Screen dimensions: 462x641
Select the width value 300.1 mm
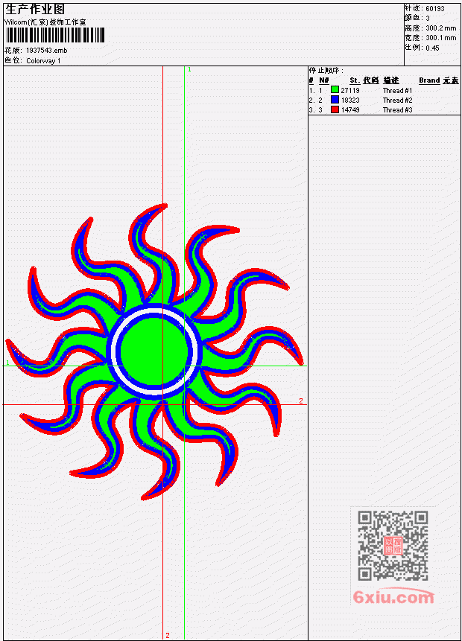(x=440, y=38)
